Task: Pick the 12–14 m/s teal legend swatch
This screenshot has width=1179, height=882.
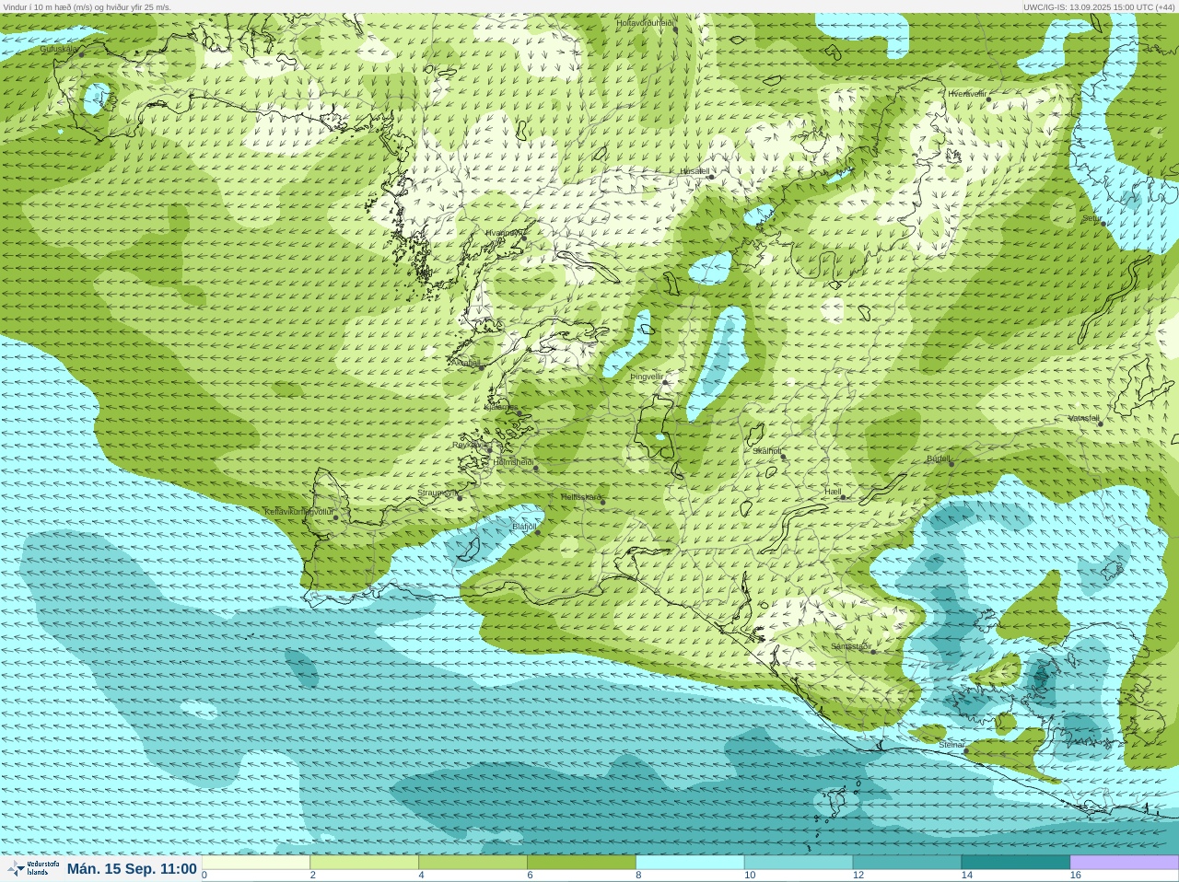Action: (x=908, y=863)
